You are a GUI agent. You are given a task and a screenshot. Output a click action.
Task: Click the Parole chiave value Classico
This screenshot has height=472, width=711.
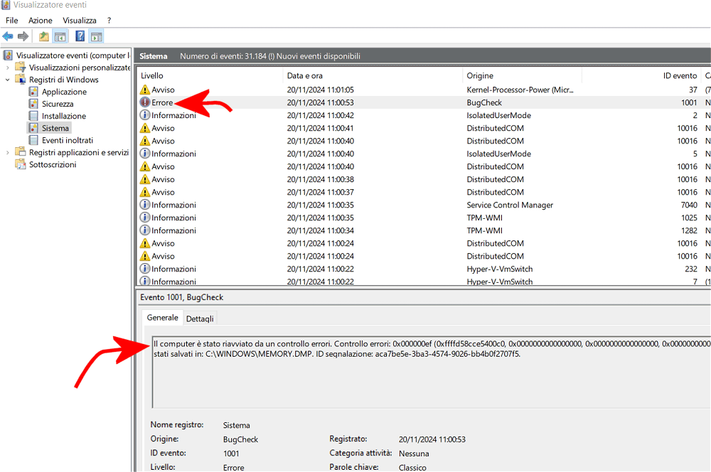pos(412,468)
